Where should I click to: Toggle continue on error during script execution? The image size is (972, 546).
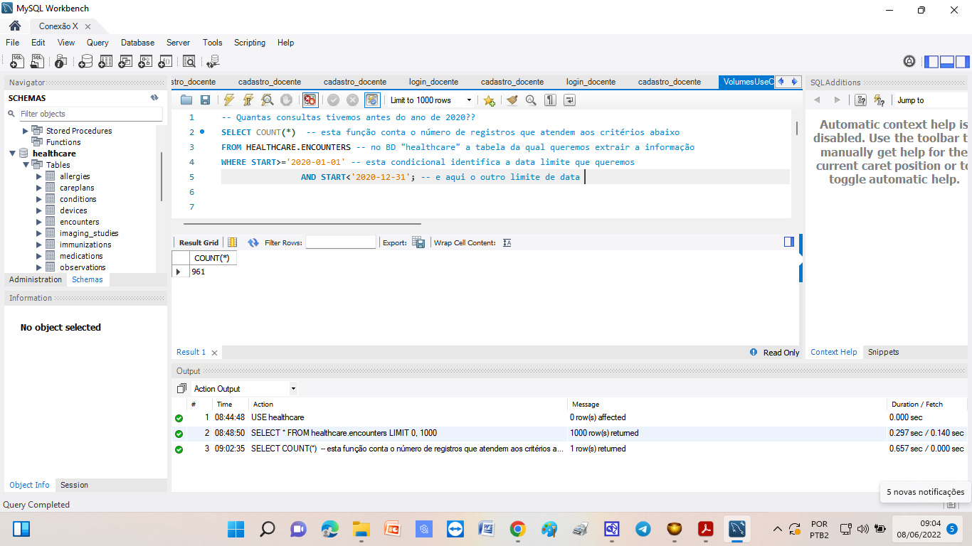(x=310, y=100)
